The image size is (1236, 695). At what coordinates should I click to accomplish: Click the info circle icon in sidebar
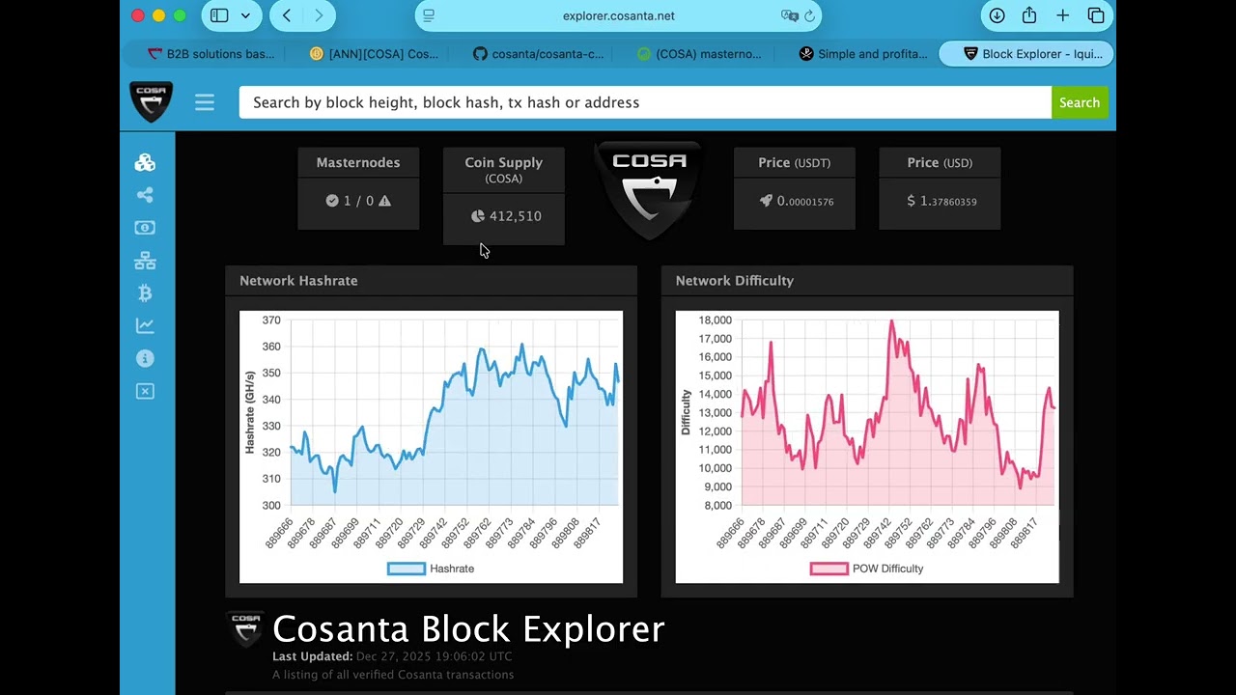point(145,358)
